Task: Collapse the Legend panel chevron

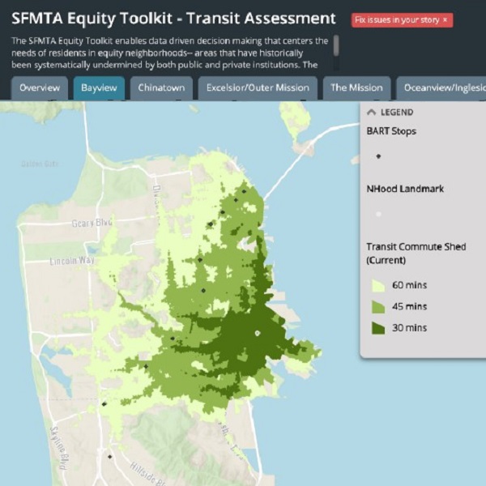Action: (x=372, y=113)
